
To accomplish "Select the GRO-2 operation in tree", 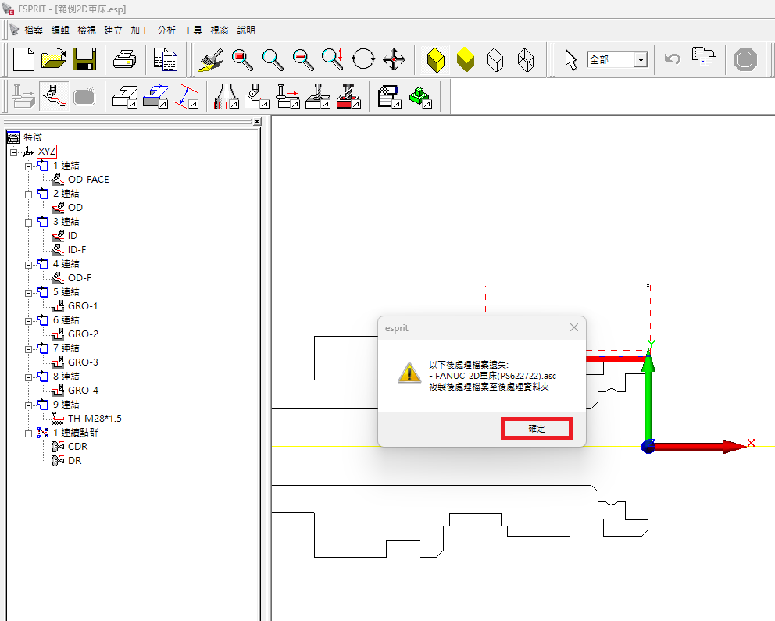I will click(83, 334).
